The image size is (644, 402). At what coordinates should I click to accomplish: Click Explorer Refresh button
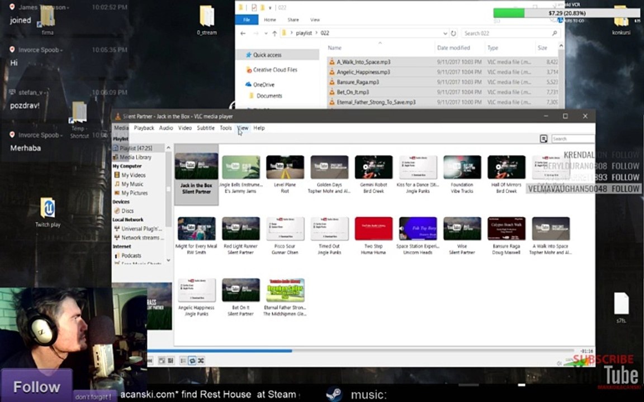click(x=453, y=33)
